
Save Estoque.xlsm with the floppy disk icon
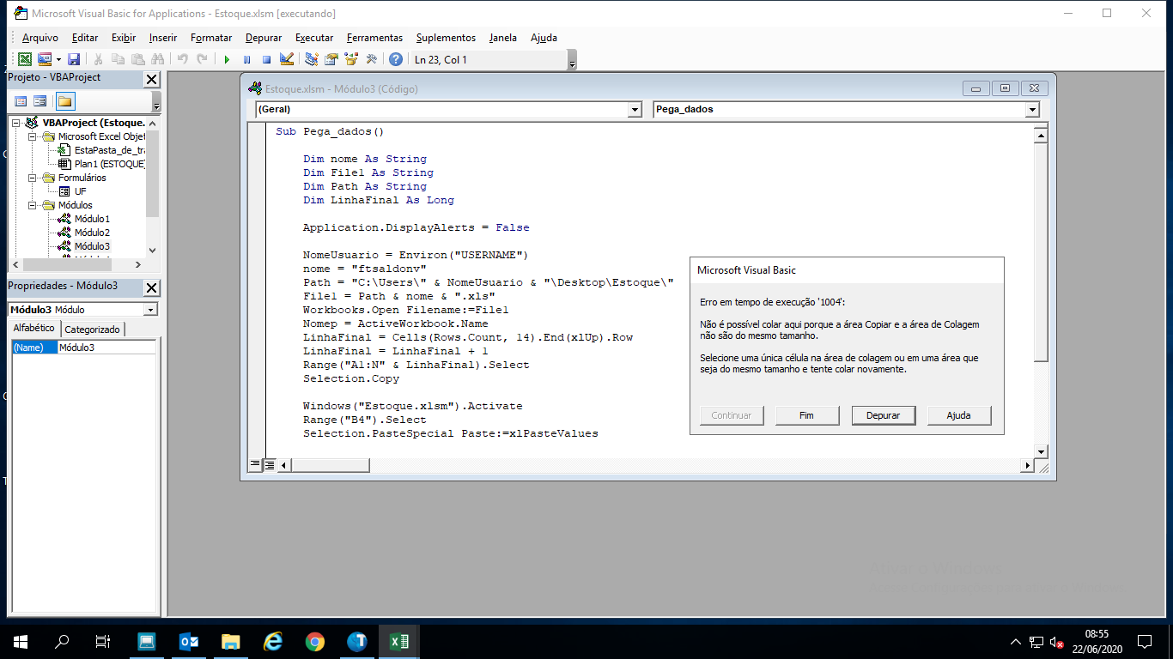click(x=74, y=59)
